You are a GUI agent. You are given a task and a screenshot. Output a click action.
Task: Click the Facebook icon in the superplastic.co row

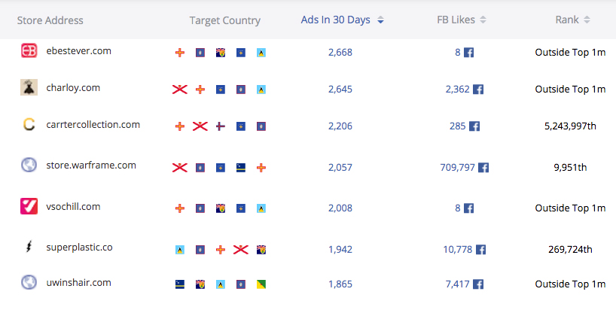[481, 249]
